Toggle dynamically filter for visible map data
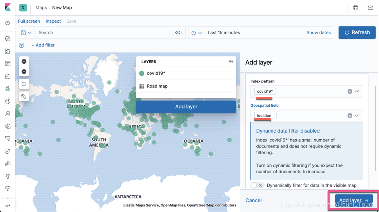Image resolution: width=379 pixels, height=212 pixels. [257, 185]
